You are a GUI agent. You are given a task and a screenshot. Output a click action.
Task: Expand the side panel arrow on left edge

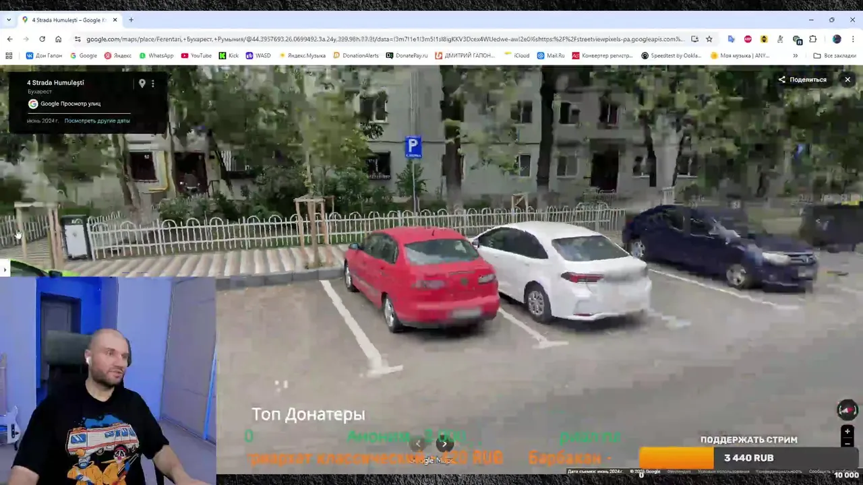(5, 269)
